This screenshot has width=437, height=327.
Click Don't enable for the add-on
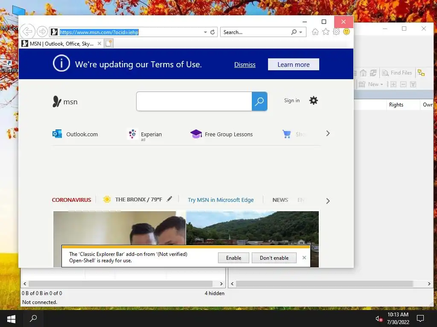[x=274, y=258]
